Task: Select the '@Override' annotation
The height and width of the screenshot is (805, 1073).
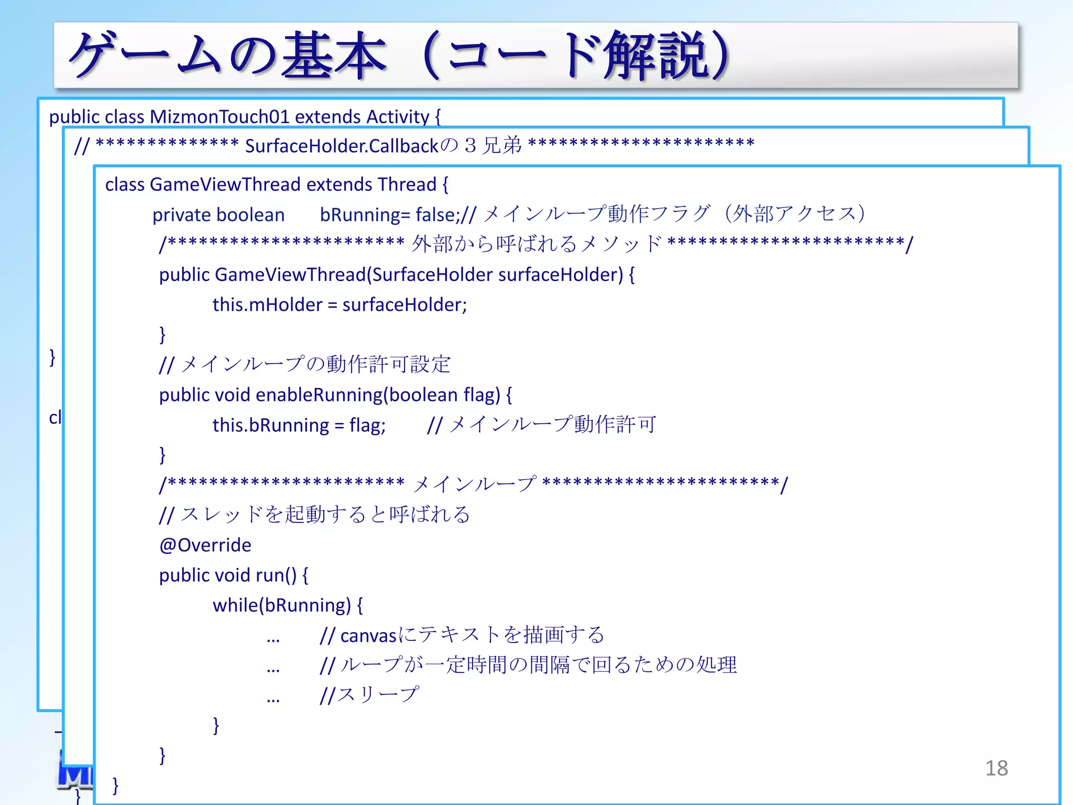Action: pos(205,545)
